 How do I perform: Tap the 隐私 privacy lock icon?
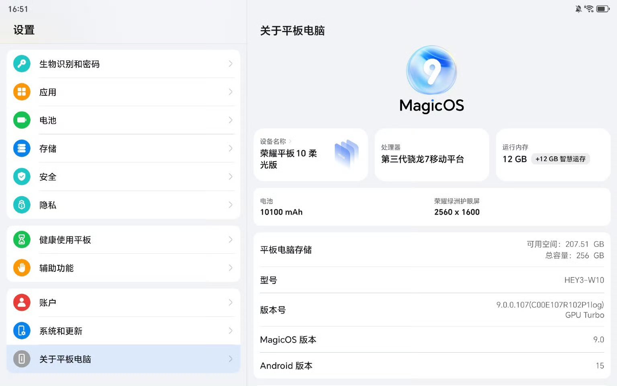(x=22, y=205)
